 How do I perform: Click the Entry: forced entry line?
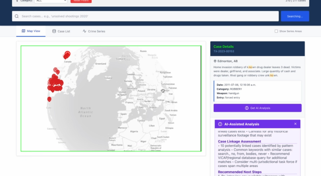point(228,98)
